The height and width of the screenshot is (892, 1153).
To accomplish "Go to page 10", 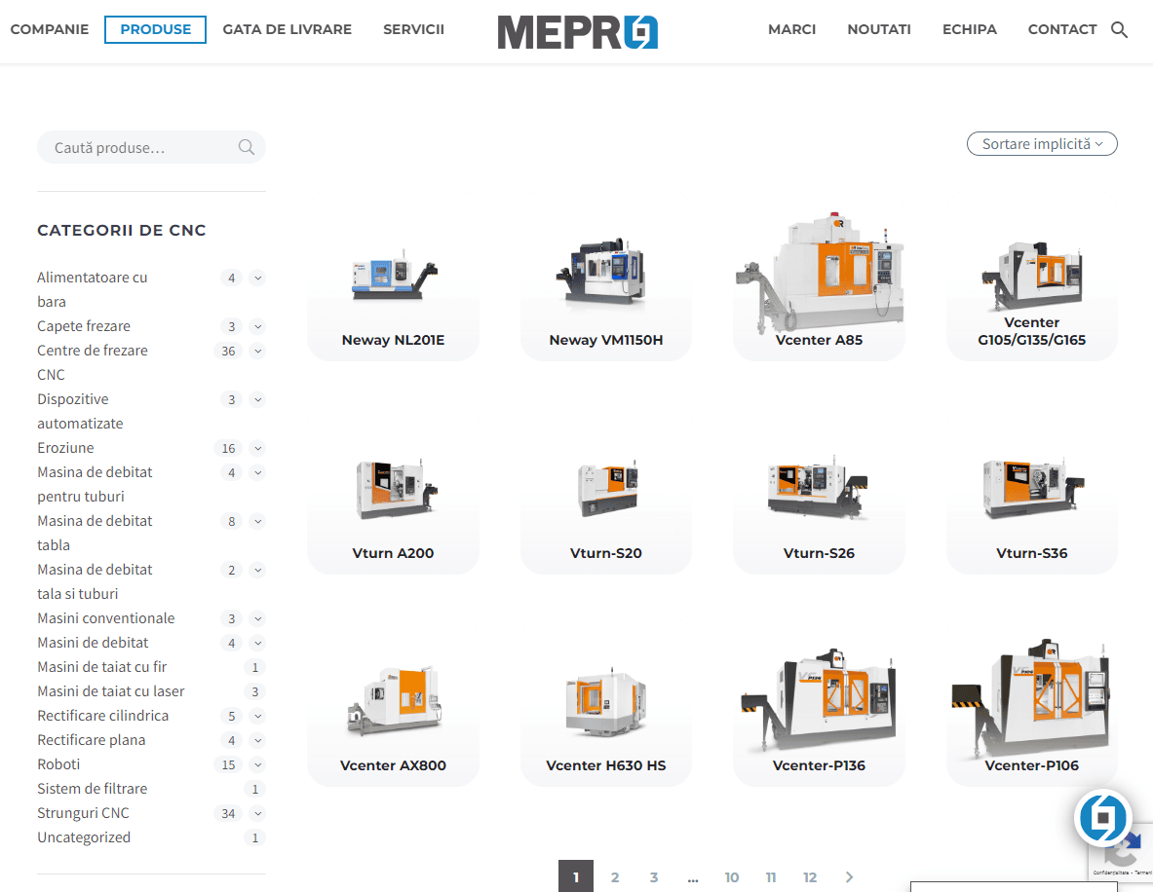I will 732,876.
